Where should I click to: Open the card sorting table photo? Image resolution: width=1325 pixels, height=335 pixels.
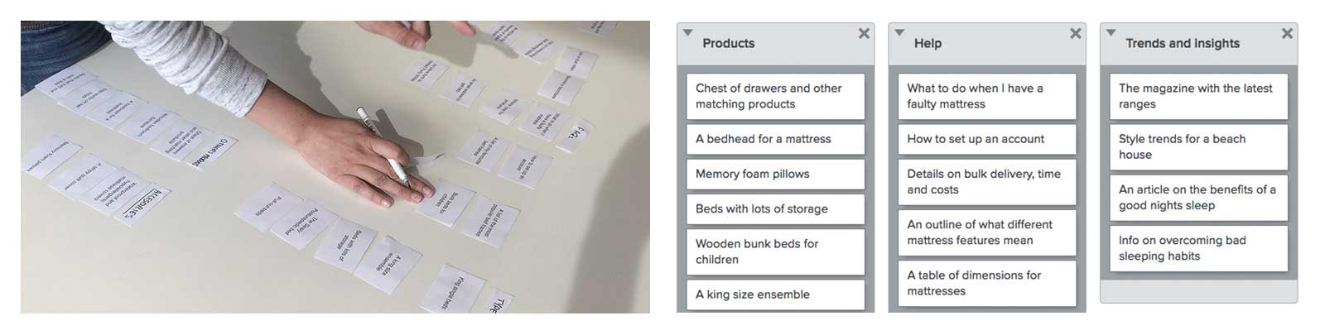335,167
